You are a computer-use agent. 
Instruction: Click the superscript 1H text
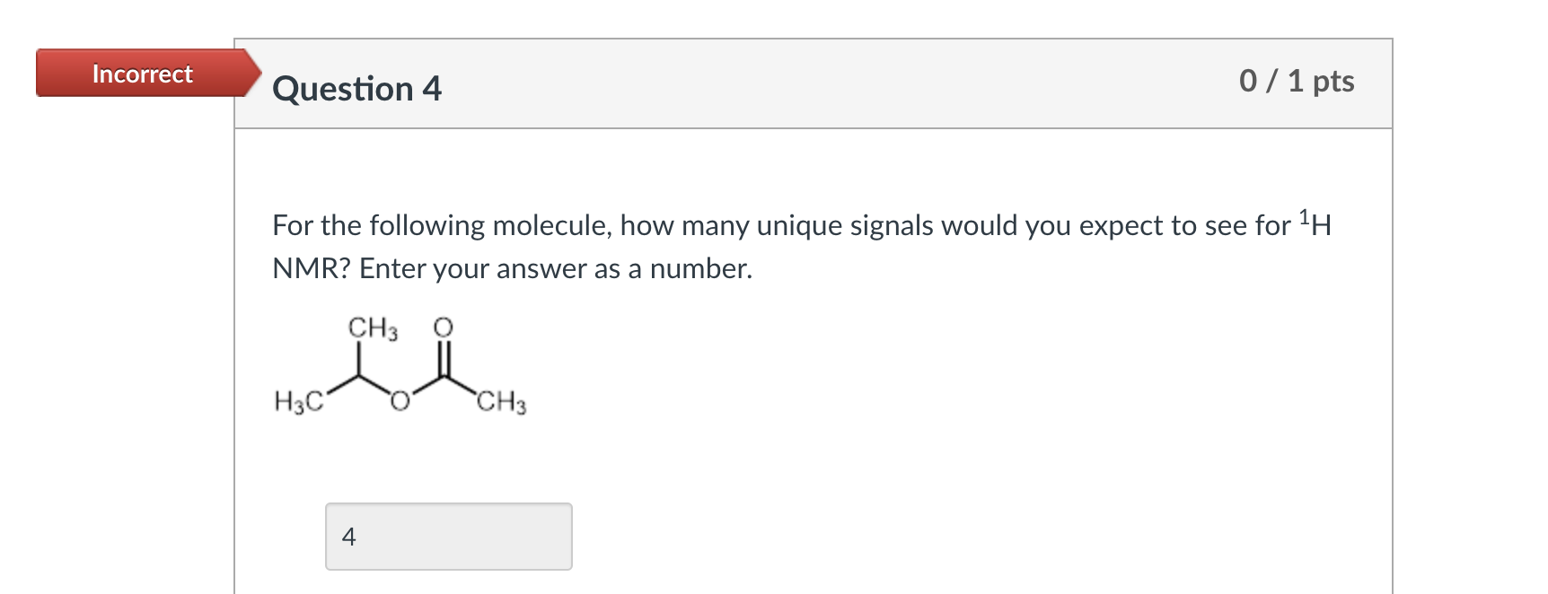click(1315, 223)
